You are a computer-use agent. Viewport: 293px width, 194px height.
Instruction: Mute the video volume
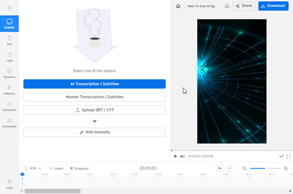pyautogui.click(x=182, y=156)
